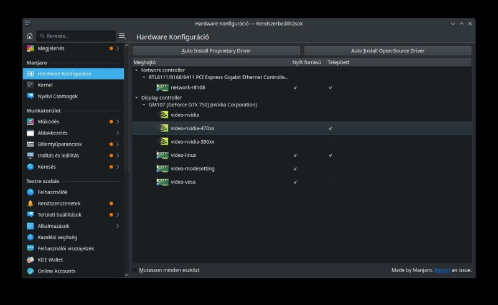Click the Indítás és leállítás icon
This screenshot has height=305, width=498.
tap(30, 156)
